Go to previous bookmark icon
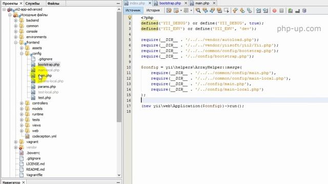Screen dimensions: 328x184 235,10
